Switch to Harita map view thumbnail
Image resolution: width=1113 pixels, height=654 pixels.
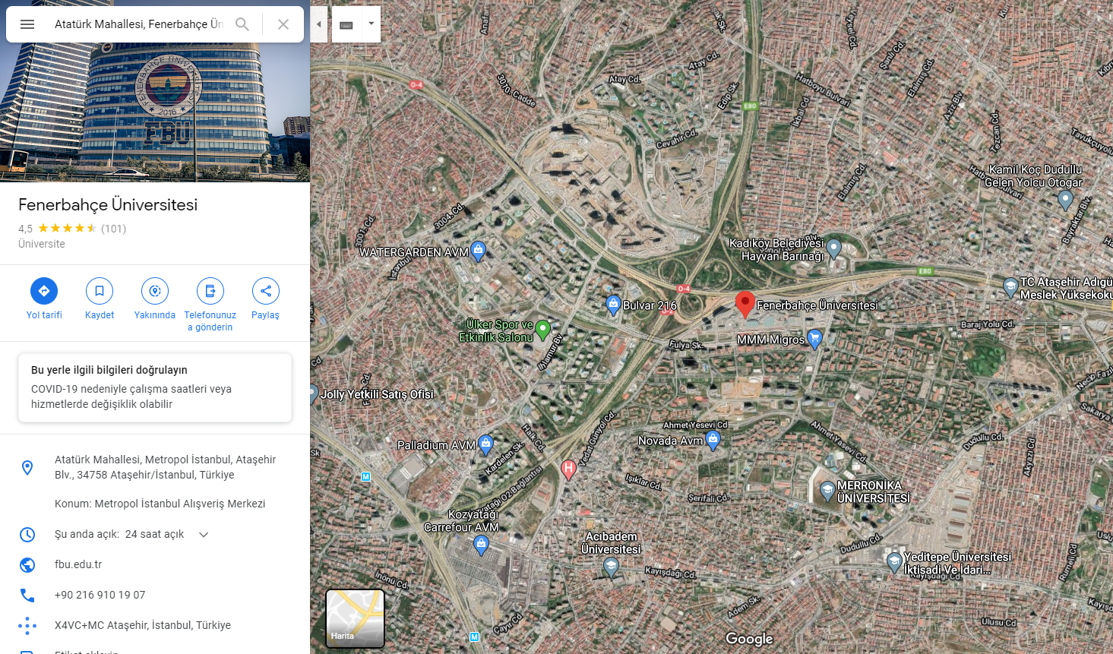tap(355, 618)
